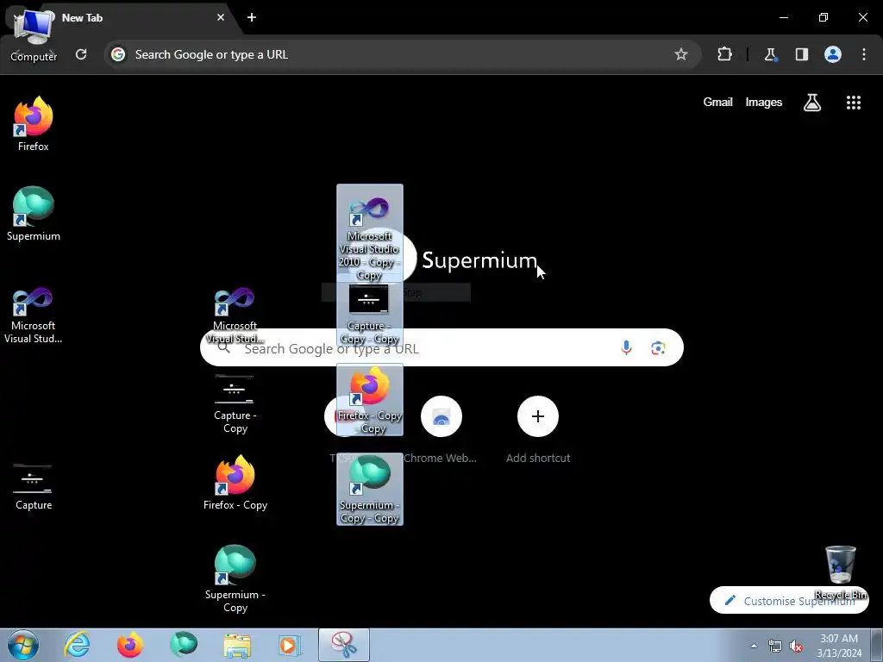This screenshot has height=662, width=883.
Task: Open the profile avatar menu
Action: 833,54
